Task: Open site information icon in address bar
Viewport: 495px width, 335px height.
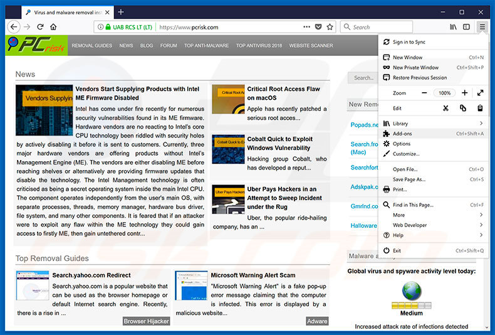Action: [100, 27]
